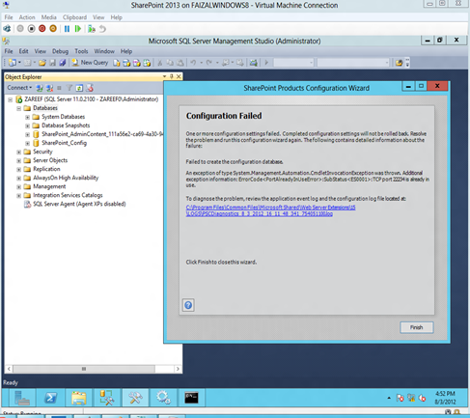
Task: Expand the Security folder
Action: [18, 152]
